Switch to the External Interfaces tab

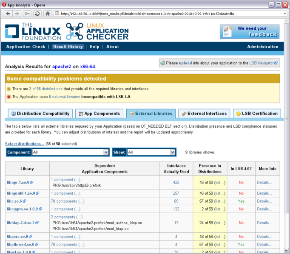[x=204, y=114]
